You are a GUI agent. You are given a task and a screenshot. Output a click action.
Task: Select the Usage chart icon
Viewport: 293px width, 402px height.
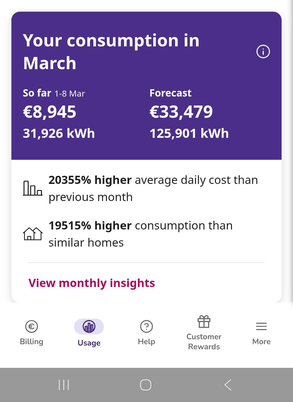click(89, 326)
